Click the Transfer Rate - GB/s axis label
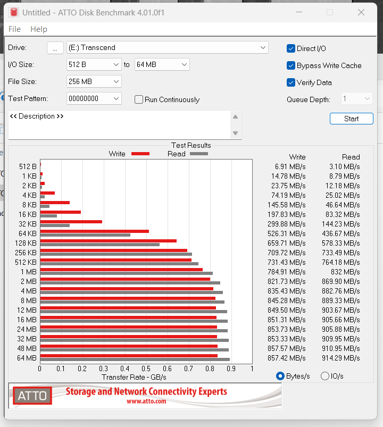 (134, 377)
